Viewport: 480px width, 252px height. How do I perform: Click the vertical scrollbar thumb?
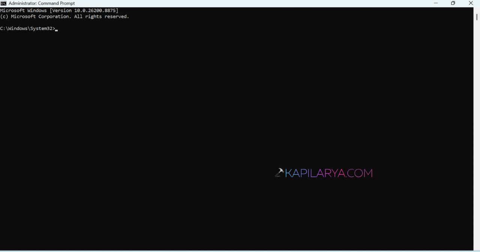click(477, 17)
